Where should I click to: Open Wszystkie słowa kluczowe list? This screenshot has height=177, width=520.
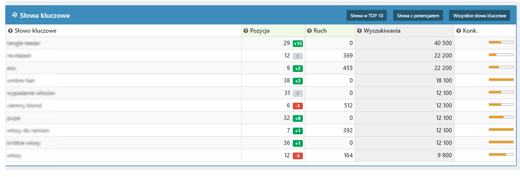point(480,15)
